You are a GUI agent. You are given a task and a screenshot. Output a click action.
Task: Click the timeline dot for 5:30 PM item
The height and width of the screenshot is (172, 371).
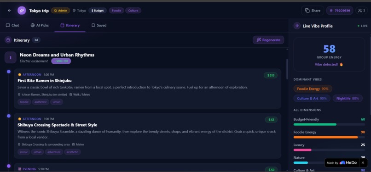point(9,166)
